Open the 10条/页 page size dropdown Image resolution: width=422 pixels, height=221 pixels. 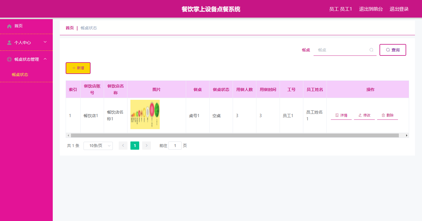98,146
